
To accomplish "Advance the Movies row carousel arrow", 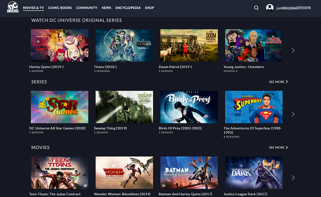I will (x=293, y=178).
